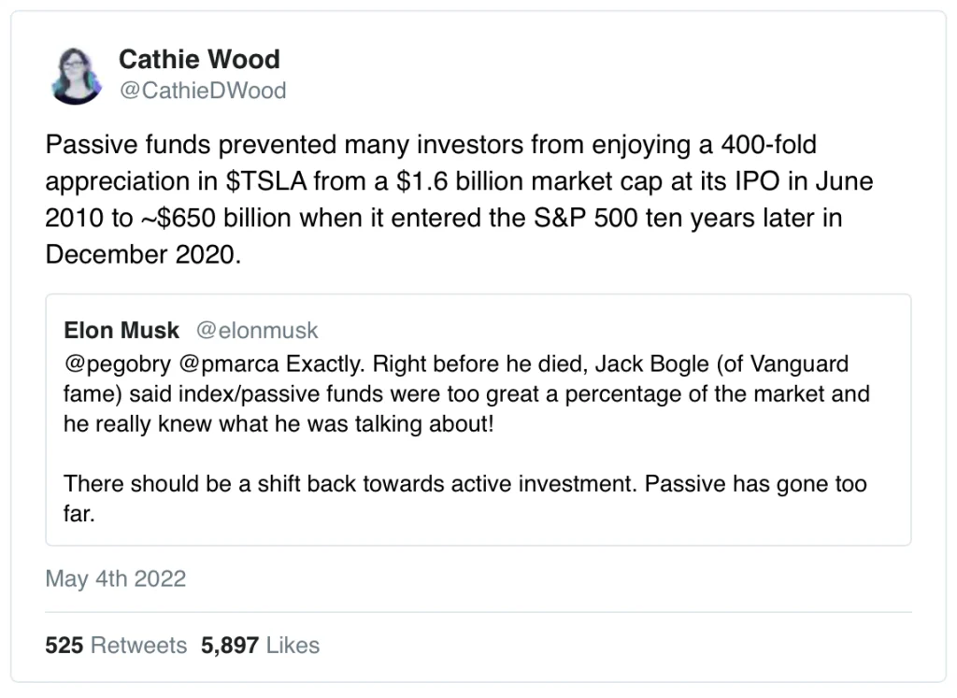Open the Cathie Wood display name
Image resolution: width=957 pixels, height=698 pixels.
199,60
